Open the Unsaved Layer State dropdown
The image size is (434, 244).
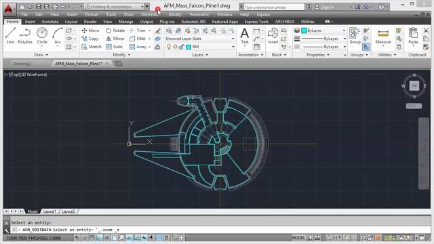200,39
